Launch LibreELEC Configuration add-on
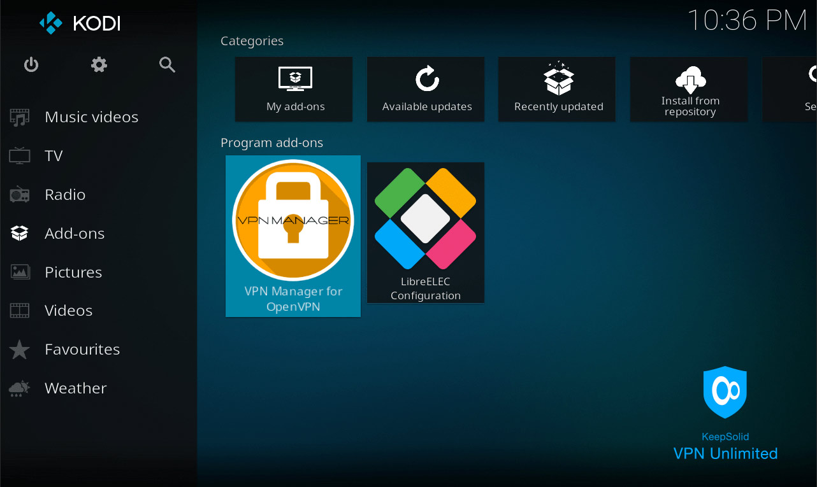Viewport: 817px width, 487px height. click(x=426, y=232)
